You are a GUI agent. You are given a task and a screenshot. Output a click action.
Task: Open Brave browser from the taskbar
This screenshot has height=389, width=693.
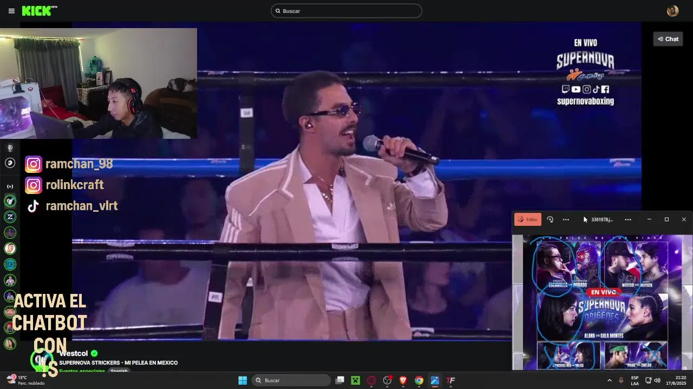403,380
